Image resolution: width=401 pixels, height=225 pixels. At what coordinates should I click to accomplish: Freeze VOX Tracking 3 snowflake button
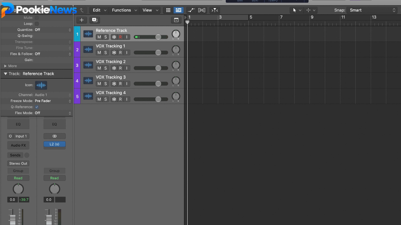pos(114,84)
